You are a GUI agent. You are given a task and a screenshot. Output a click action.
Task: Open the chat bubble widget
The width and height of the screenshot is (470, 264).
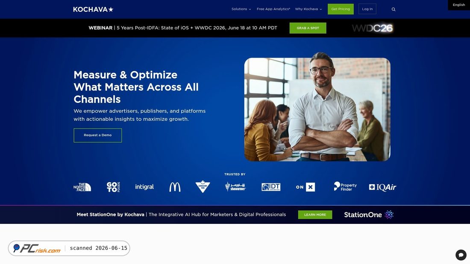(461, 255)
